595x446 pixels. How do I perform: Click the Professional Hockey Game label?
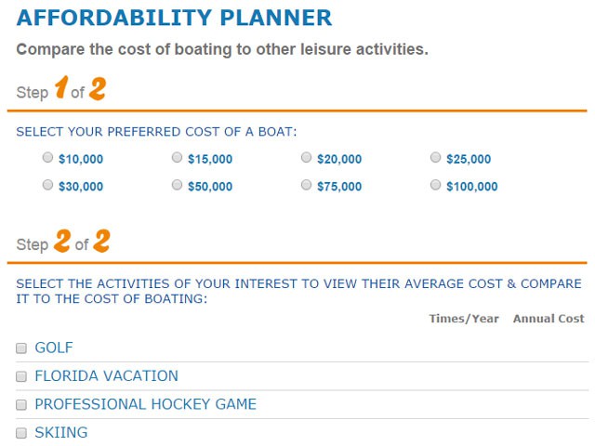coord(145,404)
